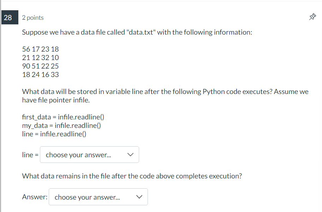Click the 'my_data = infile.readline()' code line

61,125
